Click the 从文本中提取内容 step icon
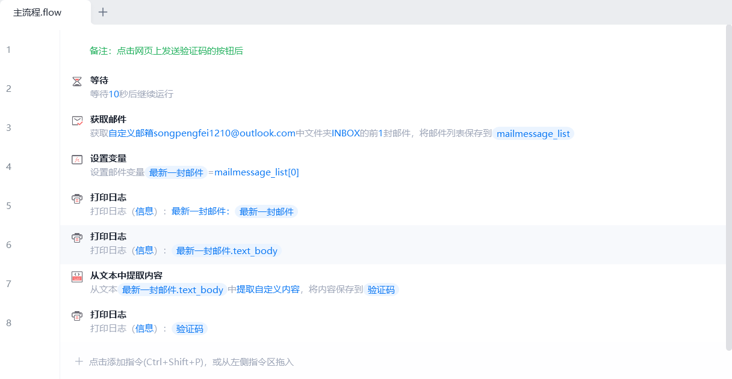This screenshot has height=379, width=732. tap(77, 277)
